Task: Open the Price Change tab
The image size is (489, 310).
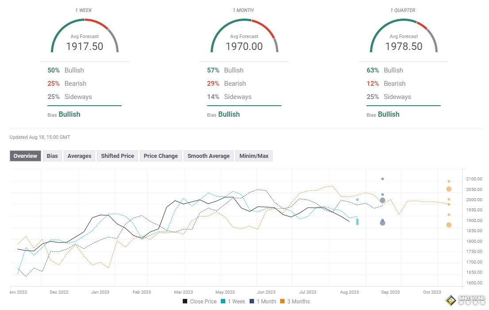Action: 161,156
